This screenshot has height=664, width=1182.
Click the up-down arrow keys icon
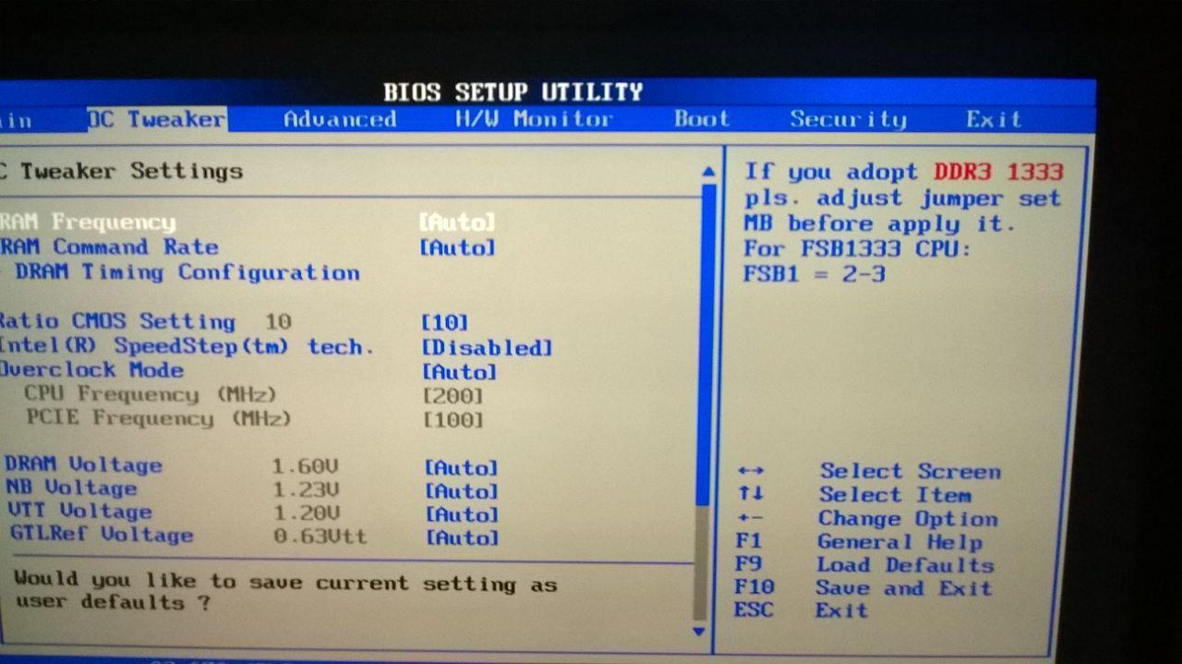751,495
